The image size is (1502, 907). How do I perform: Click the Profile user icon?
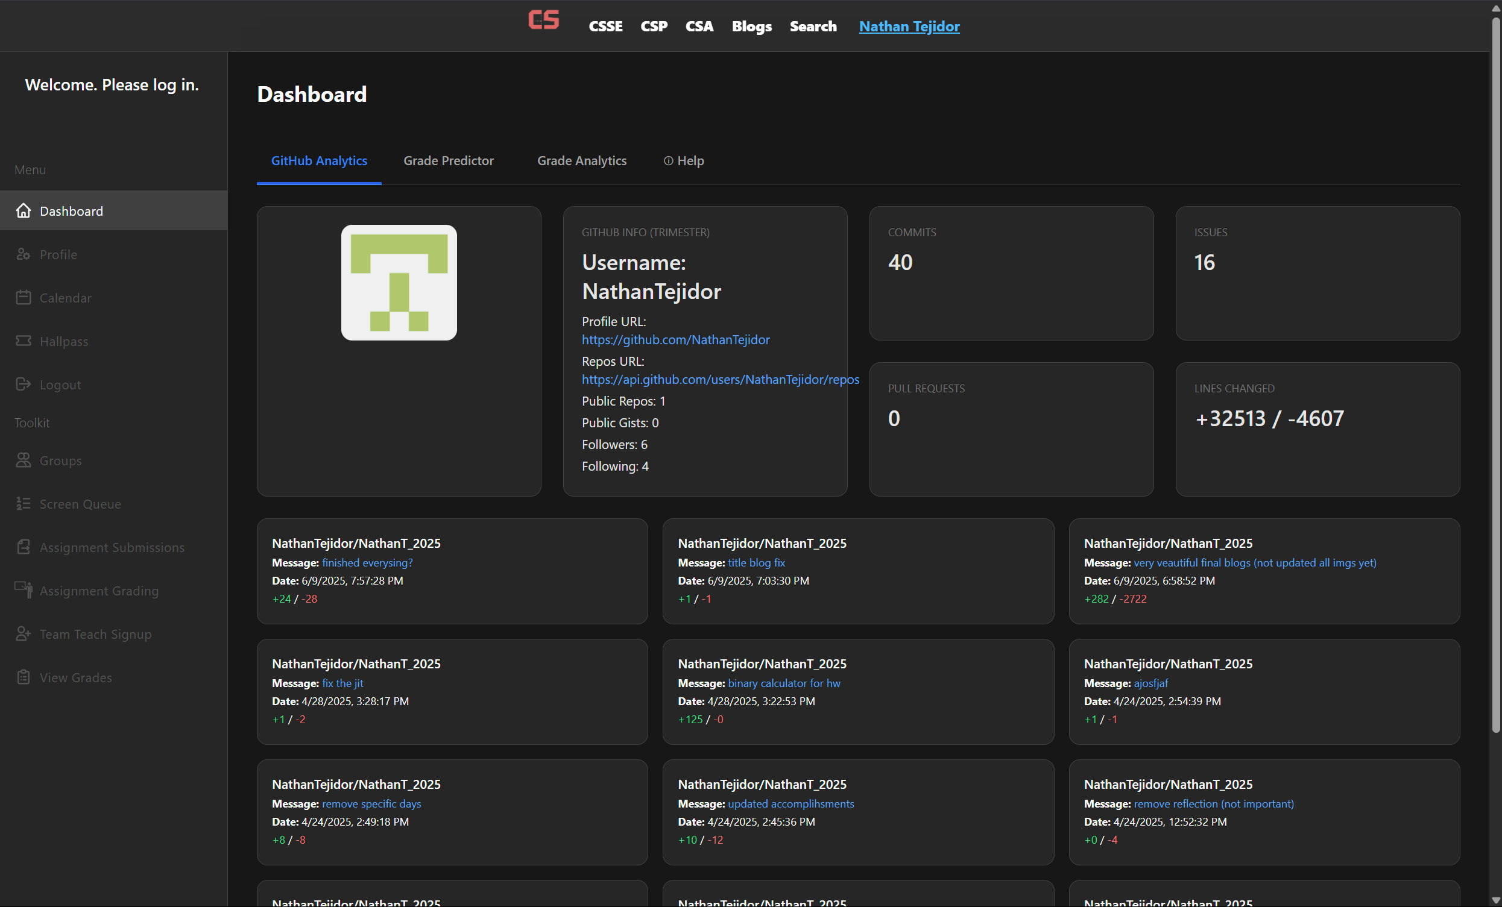point(23,254)
